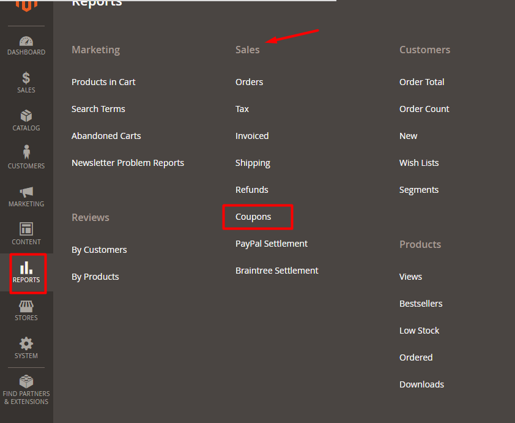Open reviews By Customers report
515x423 pixels.
[99, 250]
